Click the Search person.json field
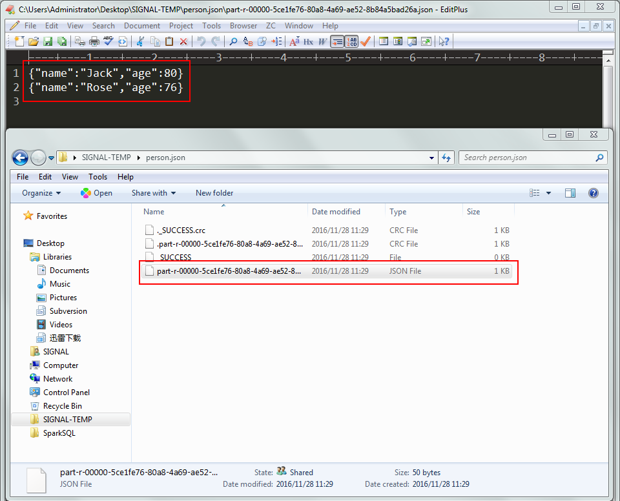Viewport: 620px width, 501px height. pyautogui.click(x=532, y=158)
